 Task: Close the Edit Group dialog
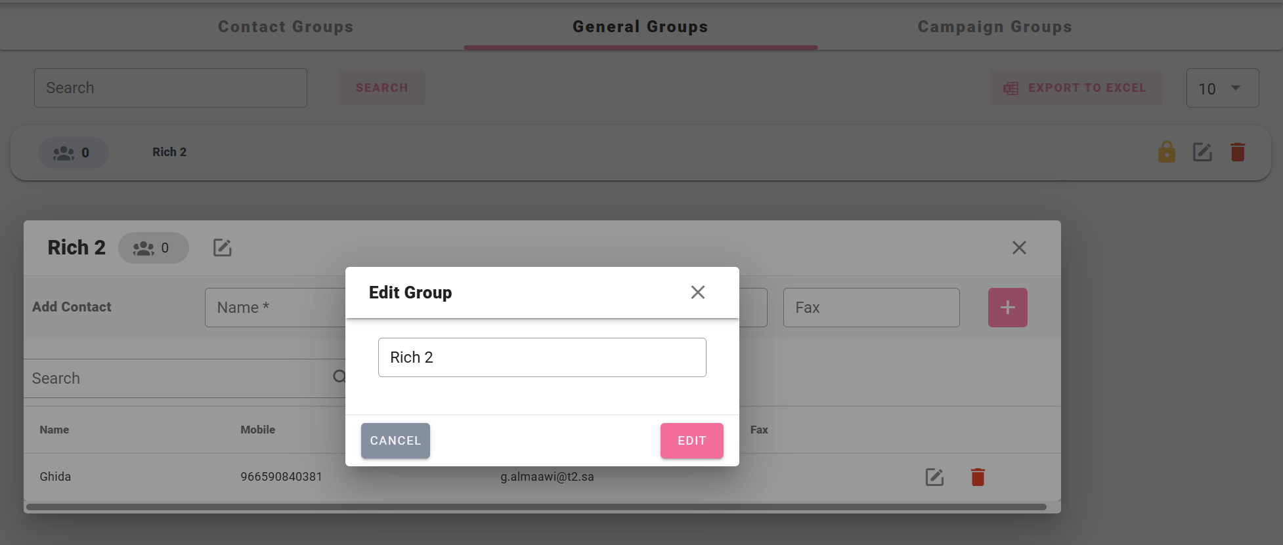(x=697, y=293)
